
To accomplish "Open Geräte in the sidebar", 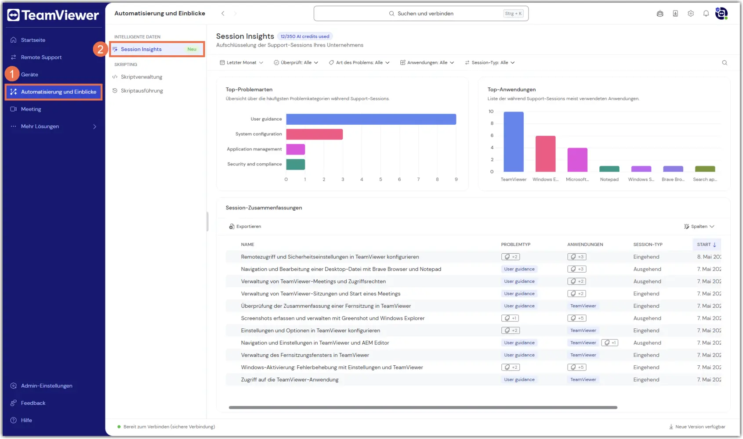I will point(53,75).
